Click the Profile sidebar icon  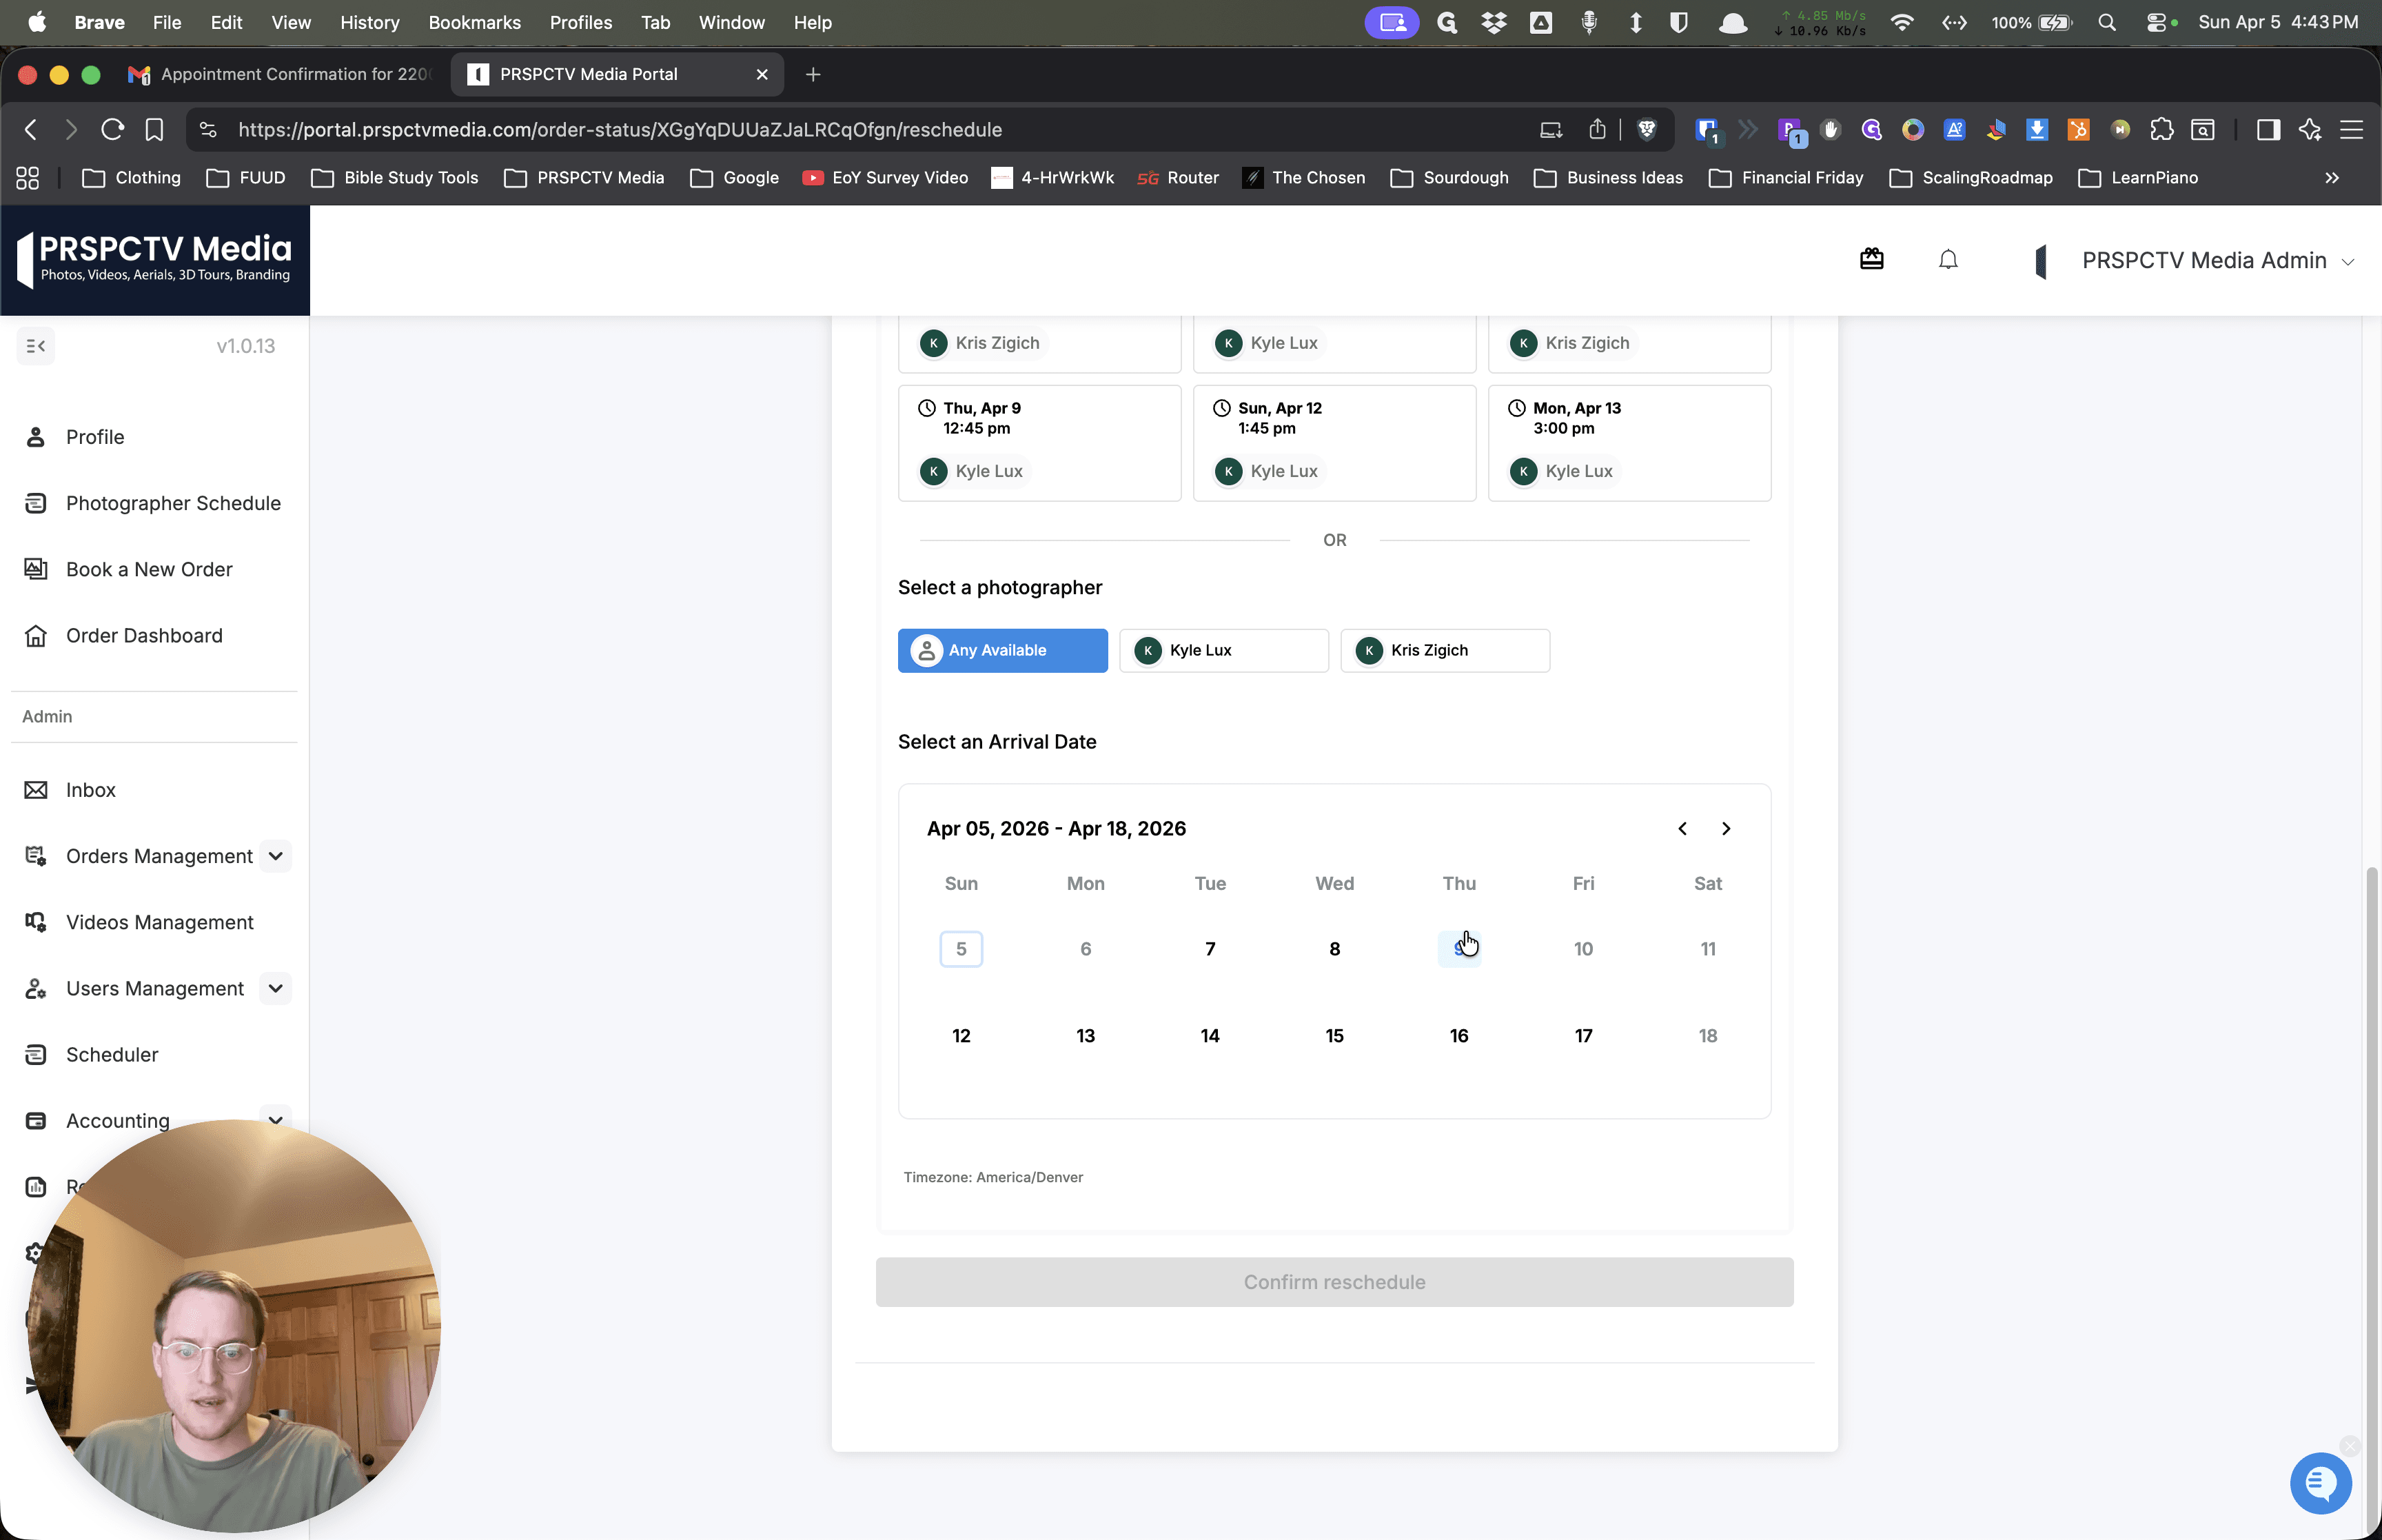pyautogui.click(x=36, y=437)
